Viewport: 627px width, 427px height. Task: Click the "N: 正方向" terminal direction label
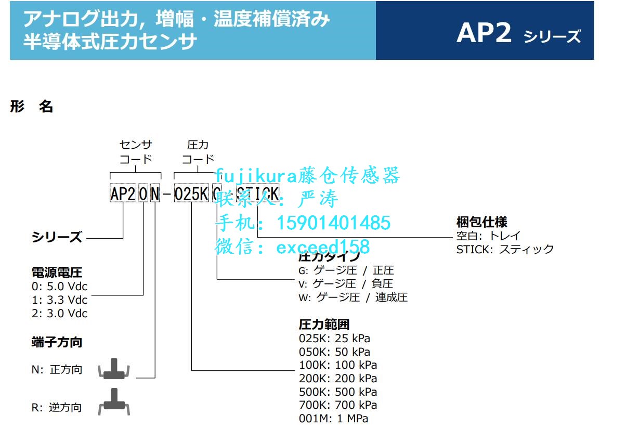(x=57, y=370)
